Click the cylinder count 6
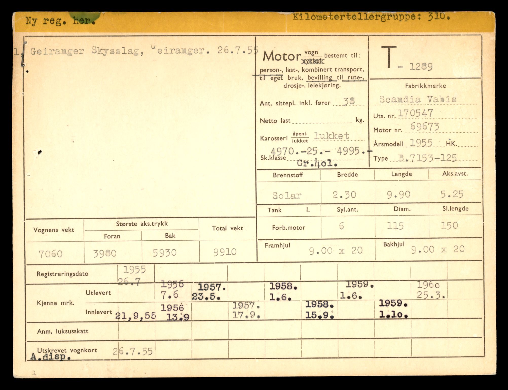The height and width of the screenshot is (390, 508). point(341,226)
